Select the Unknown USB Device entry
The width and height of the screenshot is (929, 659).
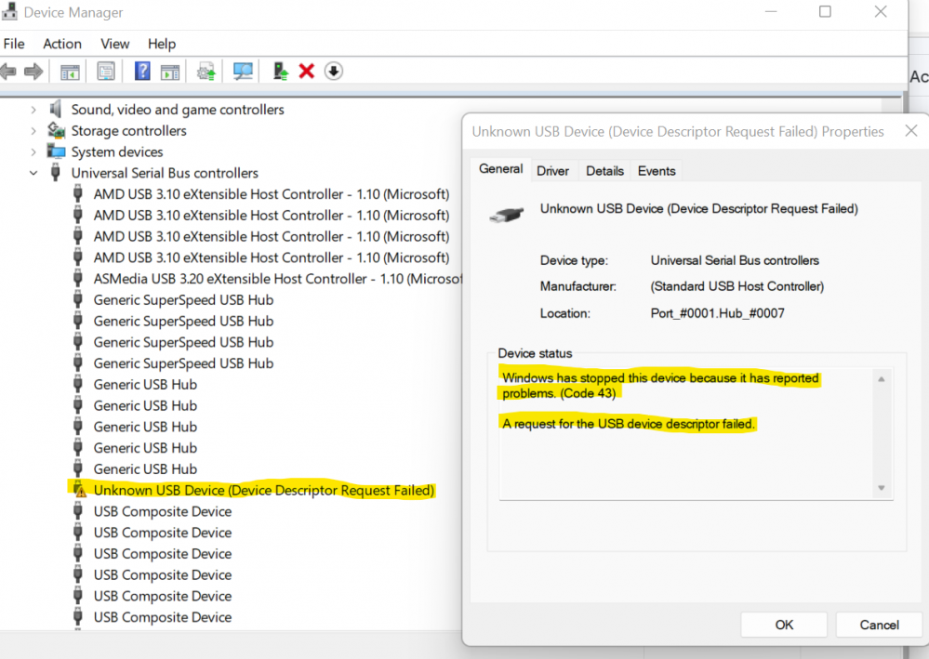pos(263,490)
